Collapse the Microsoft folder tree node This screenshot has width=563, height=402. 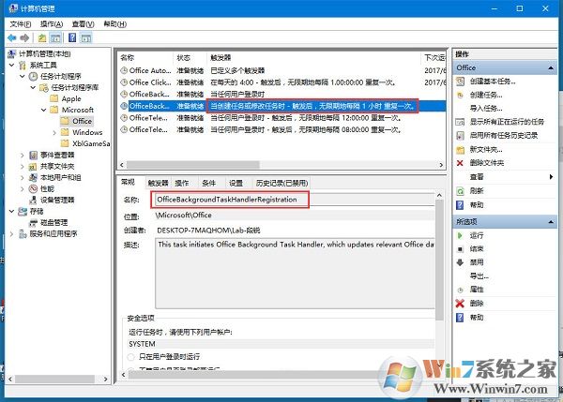click(44, 110)
